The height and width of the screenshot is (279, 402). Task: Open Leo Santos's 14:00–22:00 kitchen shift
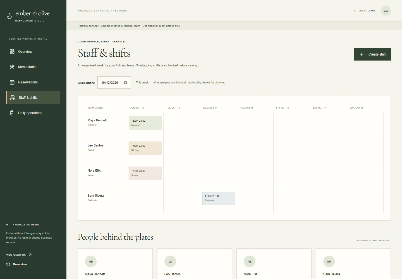pos(145,148)
